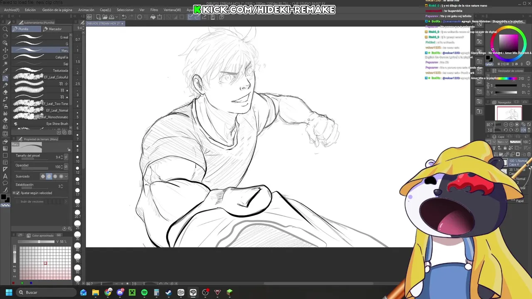This screenshot has height=299, width=532.
Task: Toggle 'Ajustar según velocidad' checkbox
Action: coord(17,193)
